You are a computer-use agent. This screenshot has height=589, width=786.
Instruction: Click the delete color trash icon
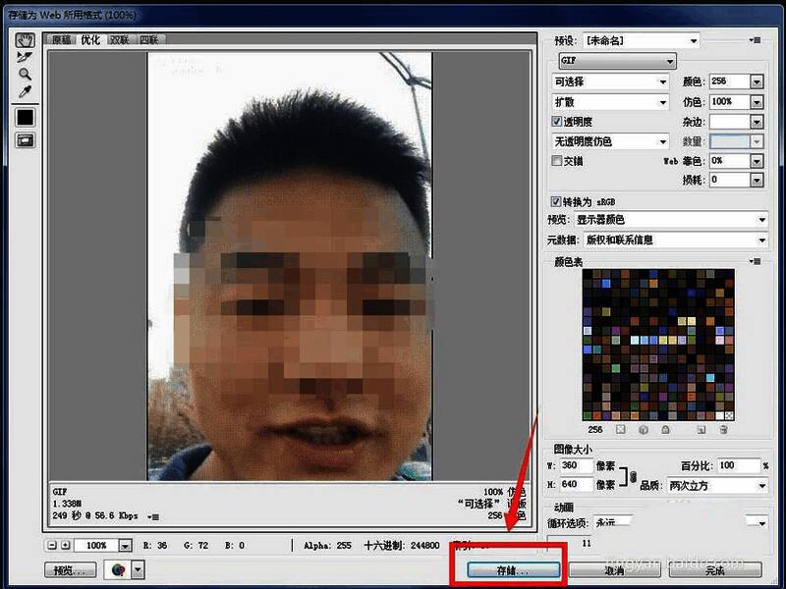tap(723, 429)
